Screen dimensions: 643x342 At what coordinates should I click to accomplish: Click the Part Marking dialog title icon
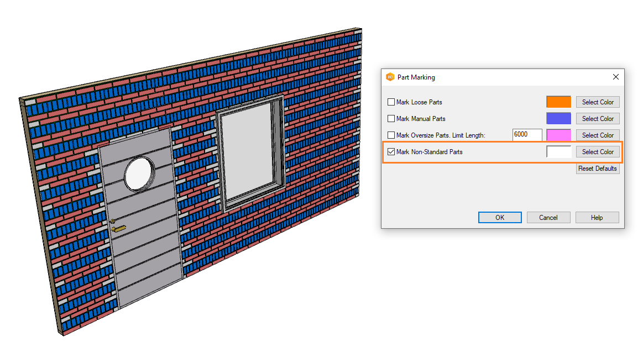coord(390,77)
